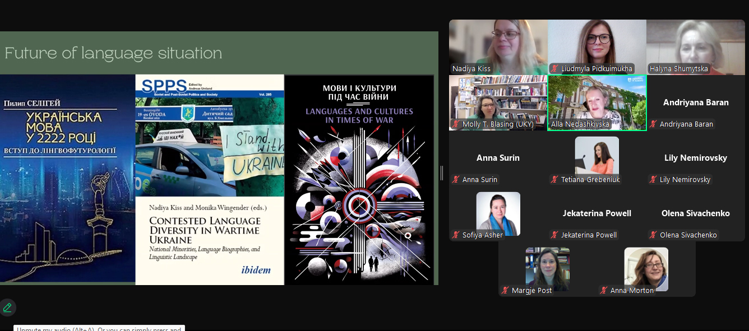Select Nadiya Kiss video tile
The image size is (749, 331).
[498, 47]
